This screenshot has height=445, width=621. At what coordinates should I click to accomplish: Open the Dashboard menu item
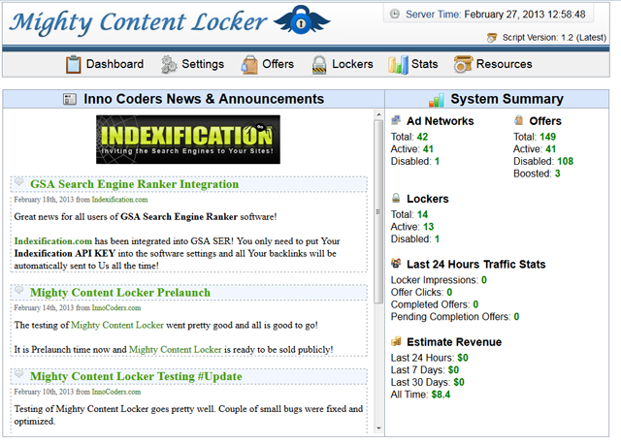114,65
